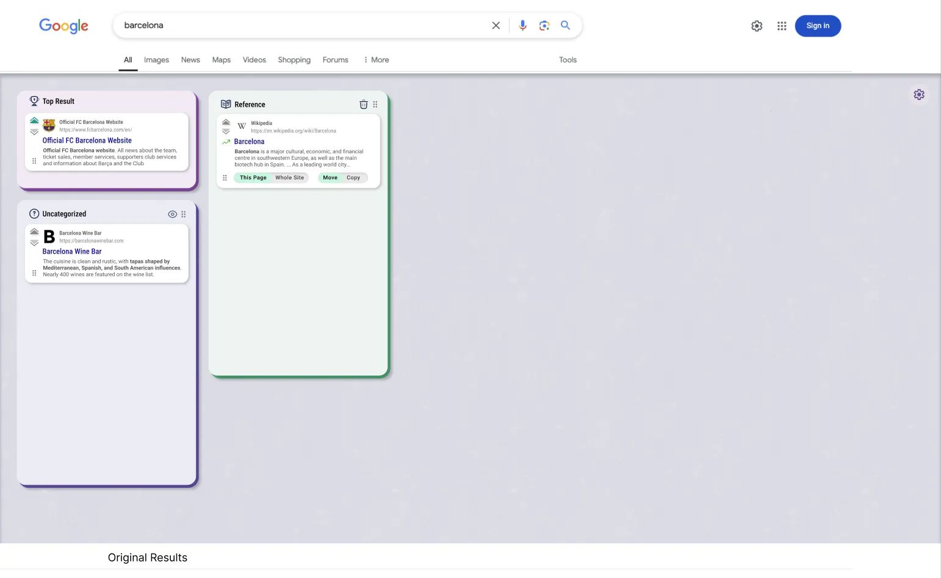Click the book icon beside Reference header
941x578 pixels.
tap(226, 104)
